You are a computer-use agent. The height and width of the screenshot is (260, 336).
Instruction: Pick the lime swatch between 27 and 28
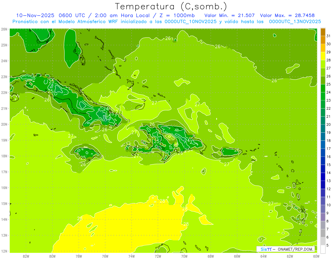[323, 64]
